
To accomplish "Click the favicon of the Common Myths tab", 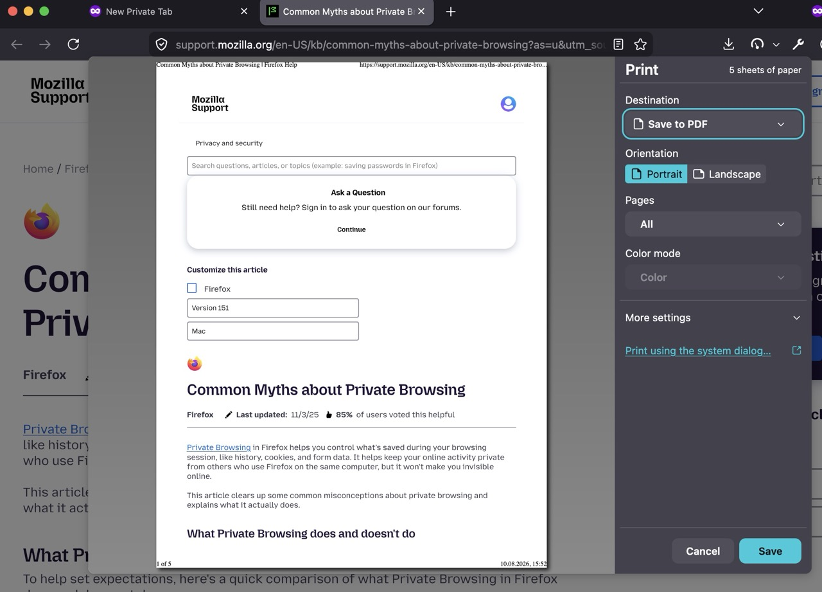I will [x=272, y=11].
